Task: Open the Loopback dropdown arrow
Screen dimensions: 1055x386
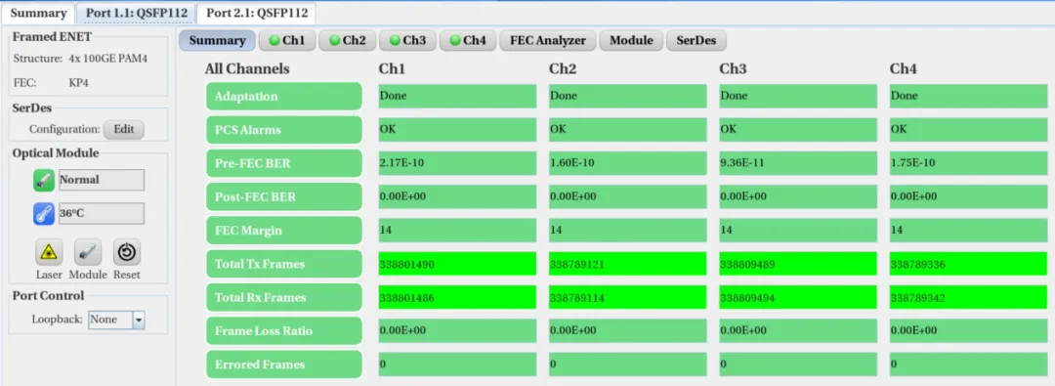Action: pos(139,320)
